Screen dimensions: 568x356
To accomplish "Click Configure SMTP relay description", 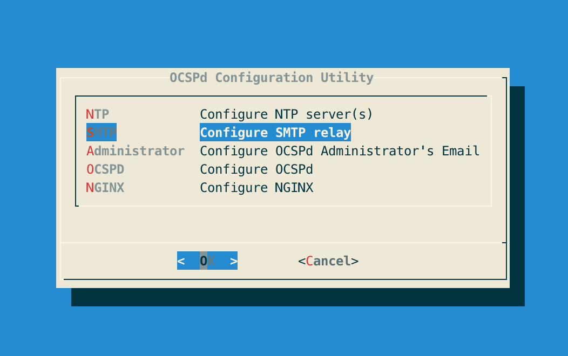I will 275,132.
